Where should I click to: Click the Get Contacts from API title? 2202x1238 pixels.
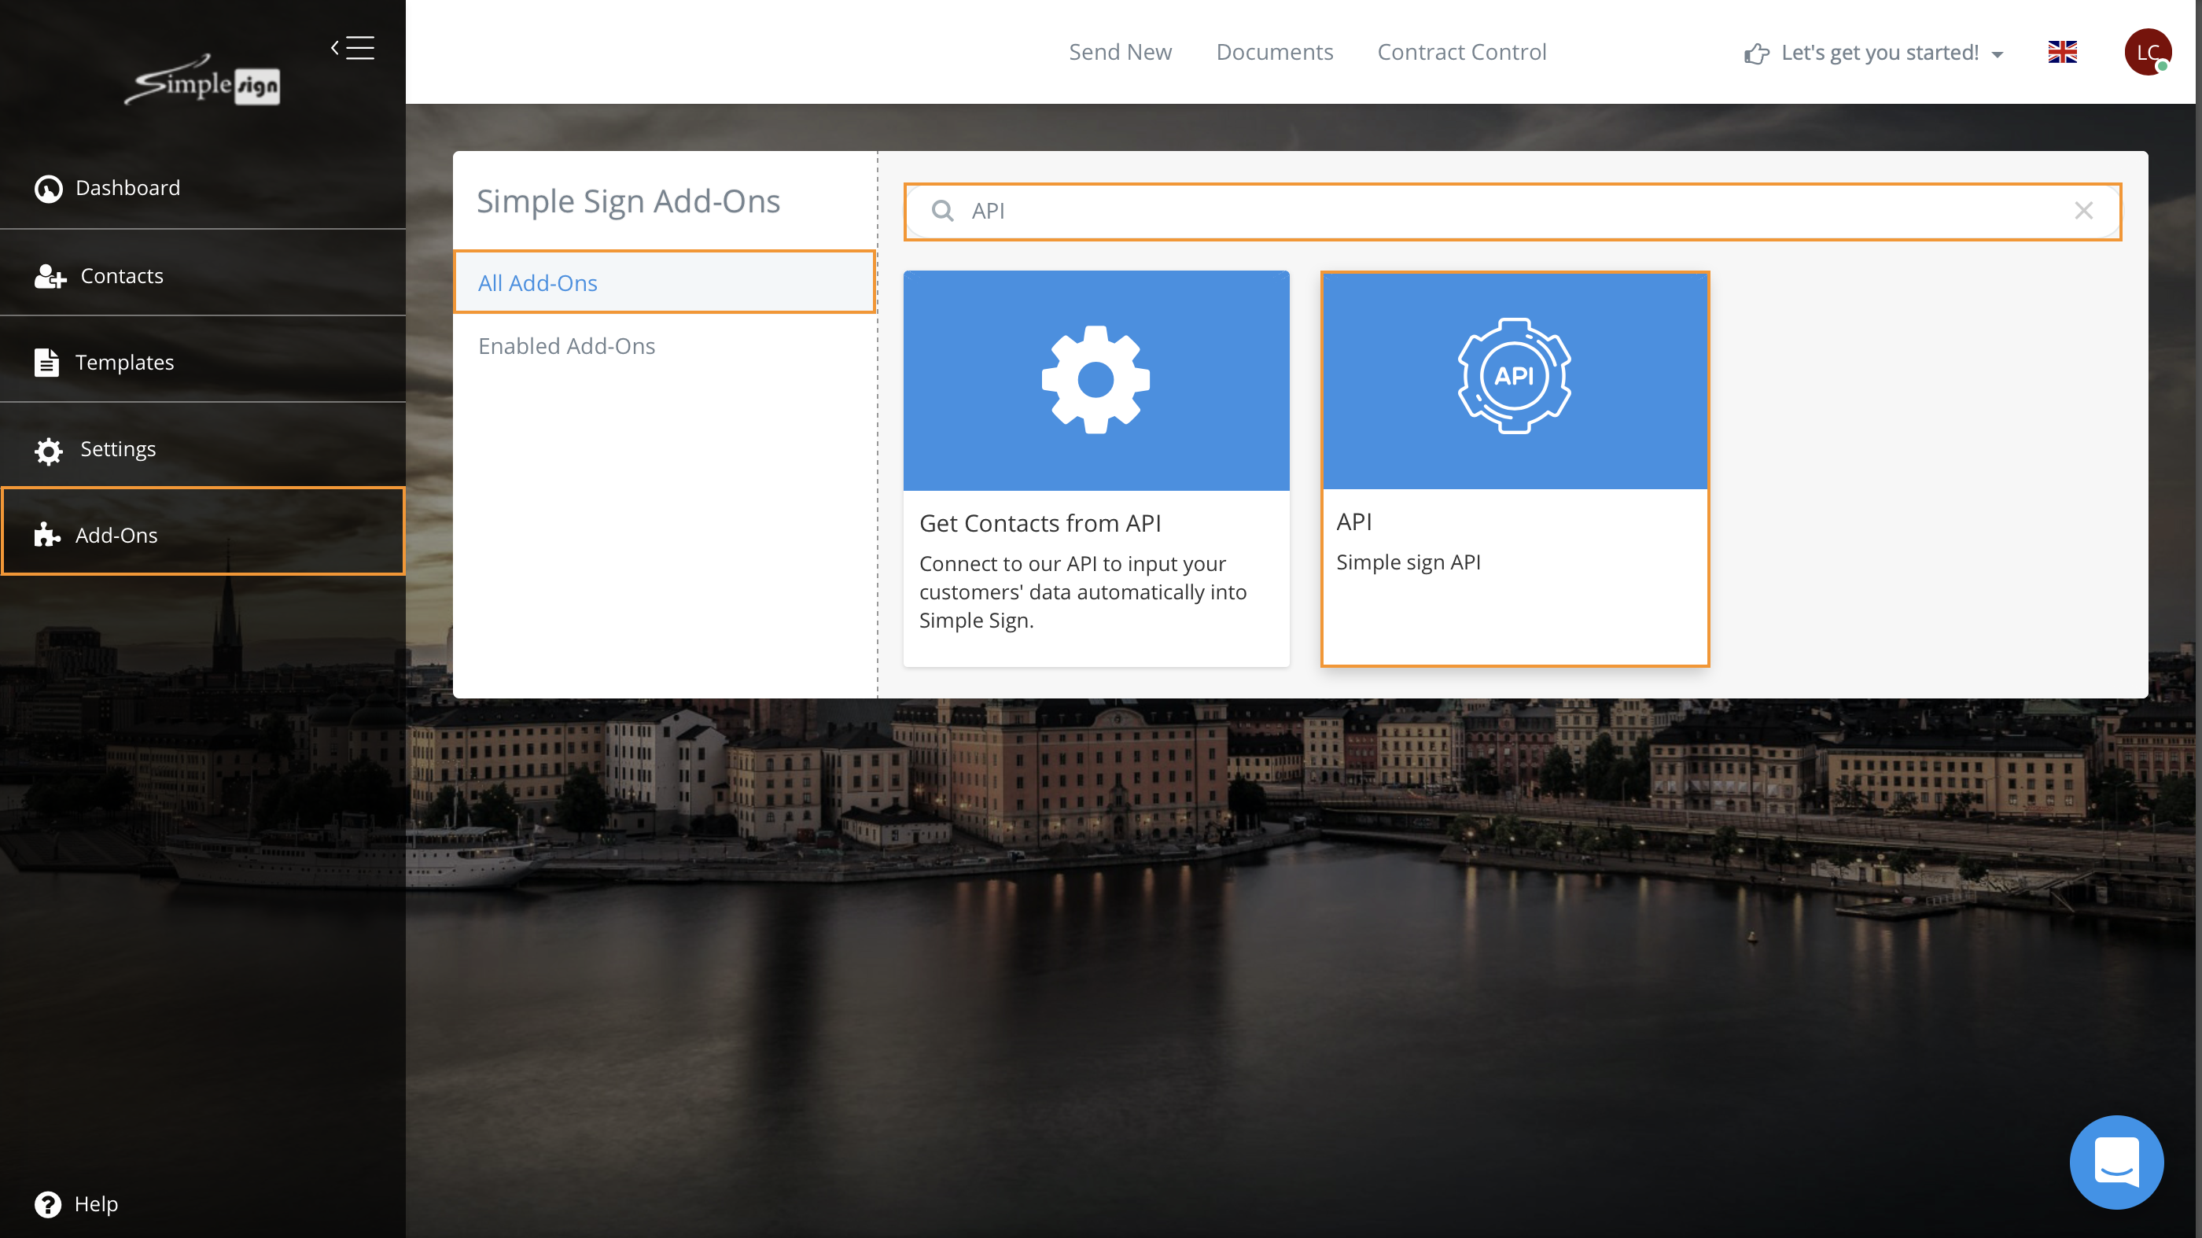tap(1040, 522)
